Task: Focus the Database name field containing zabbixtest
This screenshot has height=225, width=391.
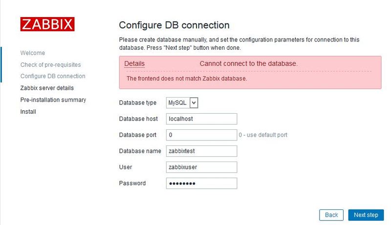Action: click(x=202, y=151)
